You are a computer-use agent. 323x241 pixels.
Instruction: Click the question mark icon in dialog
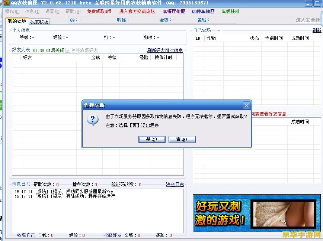click(x=93, y=120)
